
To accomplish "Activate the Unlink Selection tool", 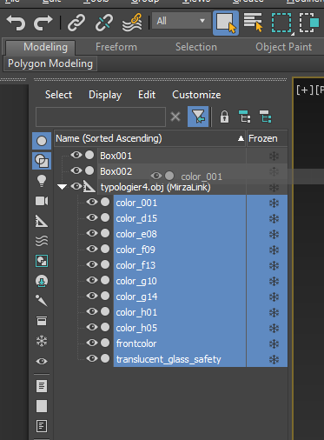I will (x=104, y=23).
